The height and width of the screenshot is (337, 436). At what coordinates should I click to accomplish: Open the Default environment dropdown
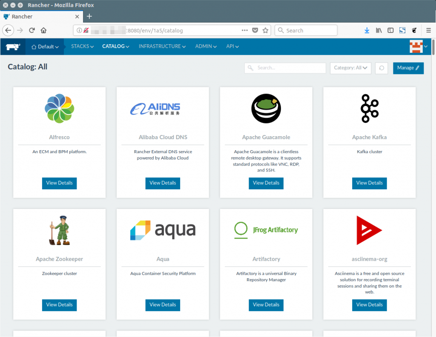[x=45, y=47]
